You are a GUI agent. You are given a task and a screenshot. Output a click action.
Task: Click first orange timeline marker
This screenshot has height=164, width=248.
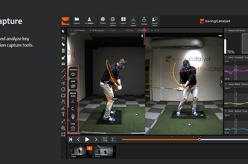tap(172, 137)
